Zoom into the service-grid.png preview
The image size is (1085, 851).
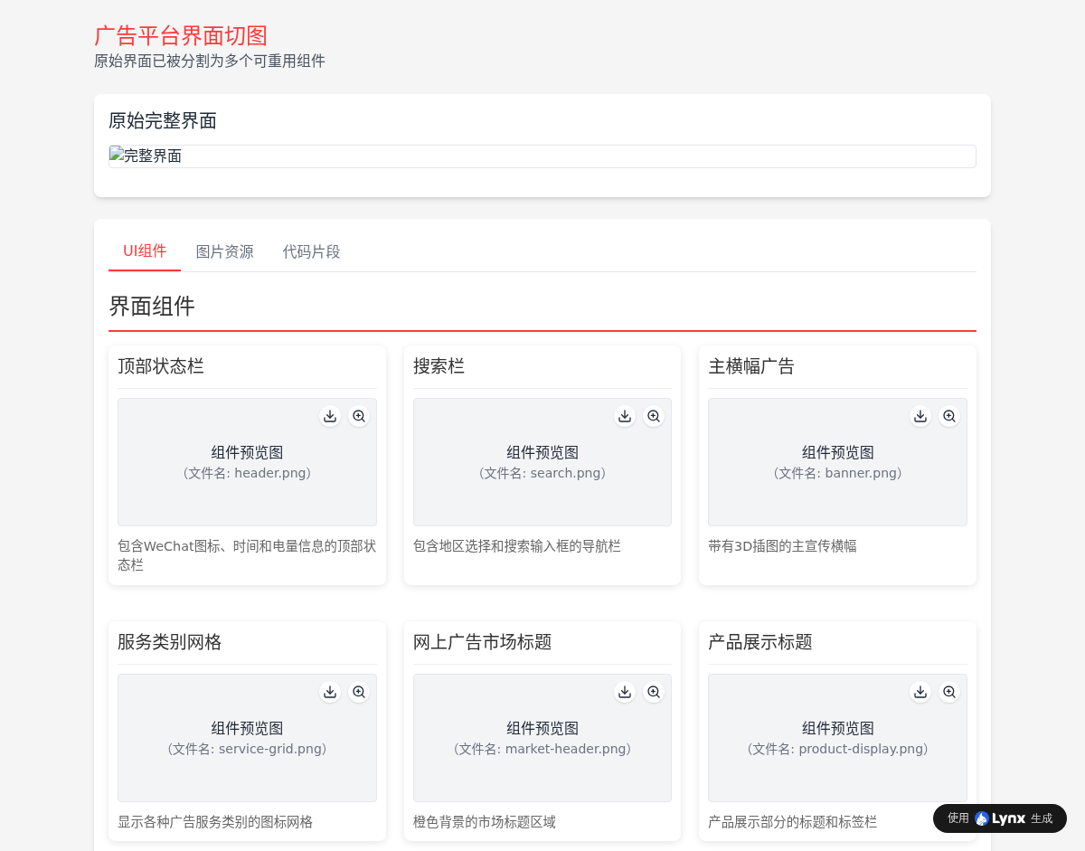click(359, 692)
